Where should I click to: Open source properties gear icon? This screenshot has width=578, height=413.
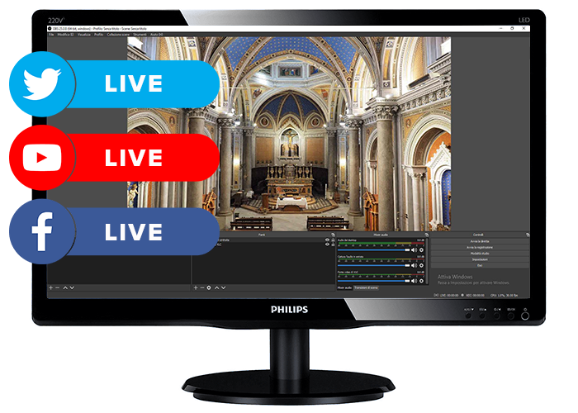[209, 287]
